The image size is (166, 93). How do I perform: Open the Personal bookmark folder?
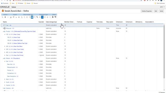(x=34, y=3)
